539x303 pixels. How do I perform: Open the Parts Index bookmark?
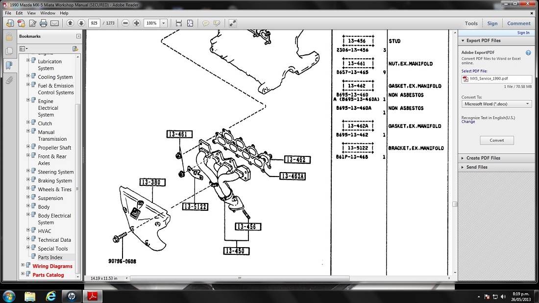(50, 257)
